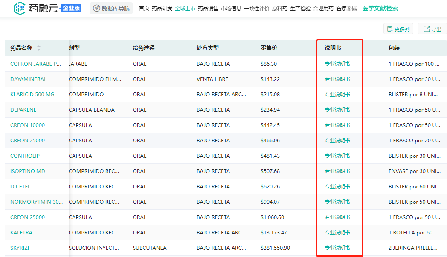This screenshot has height=257, width=447.
Task: Select the CAPSULA BLANDA cell
Action: (x=92, y=110)
